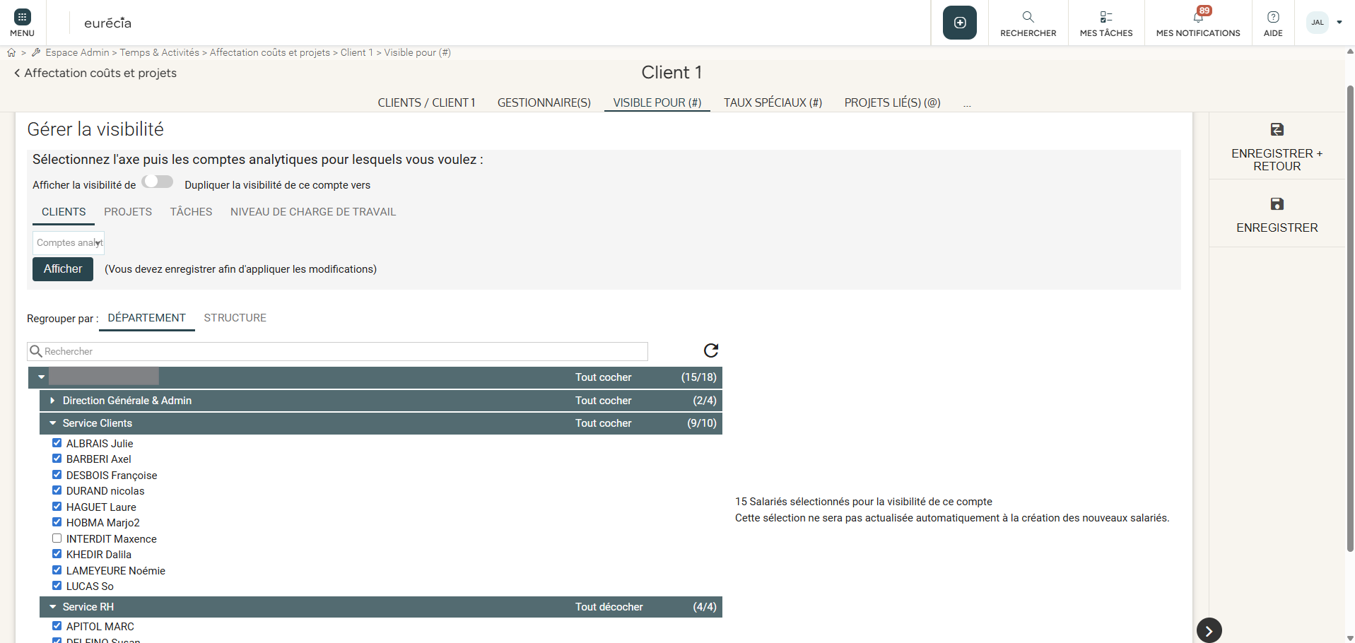
Task: Open the Aide help icon
Action: [x=1272, y=17]
